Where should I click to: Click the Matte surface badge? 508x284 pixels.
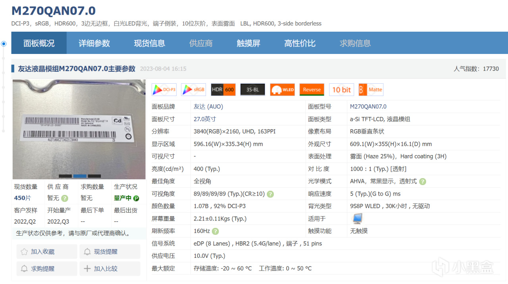click(371, 90)
